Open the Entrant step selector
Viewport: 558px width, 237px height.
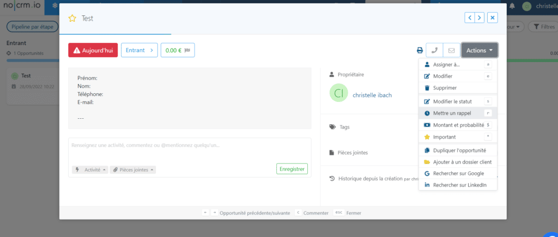click(x=139, y=50)
